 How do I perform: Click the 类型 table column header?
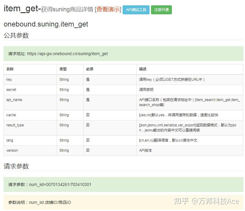63,69
